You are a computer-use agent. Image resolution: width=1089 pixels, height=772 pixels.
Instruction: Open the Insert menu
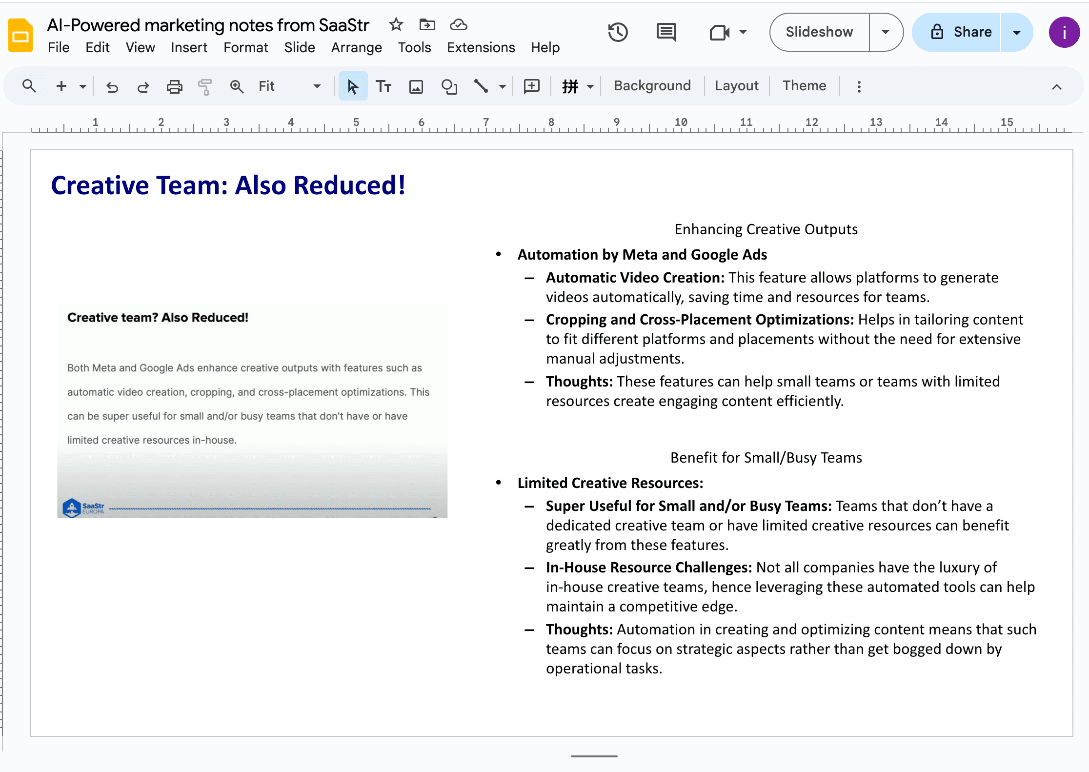pos(189,47)
